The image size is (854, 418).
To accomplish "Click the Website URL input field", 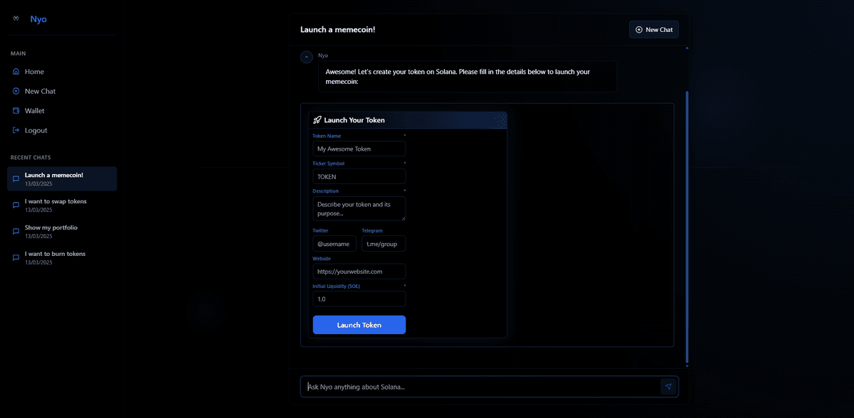I will 359,272.
